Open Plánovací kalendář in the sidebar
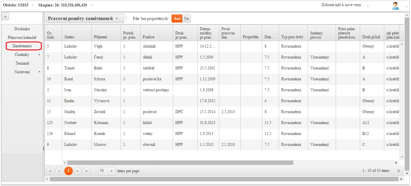The width and height of the screenshot is (411, 186). 22,38
